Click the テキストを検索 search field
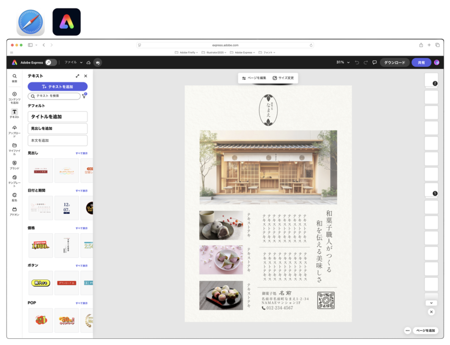Image resolution: width=450 pixels, height=345 pixels. (x=55, y=96)
